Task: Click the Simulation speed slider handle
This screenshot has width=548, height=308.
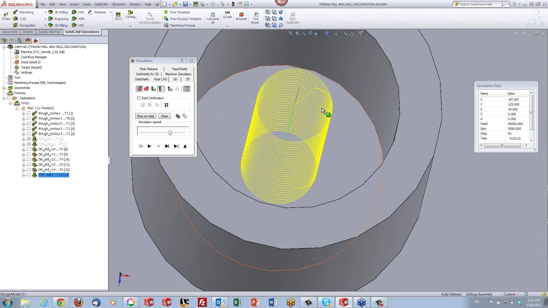Action: tap(170, 133)
